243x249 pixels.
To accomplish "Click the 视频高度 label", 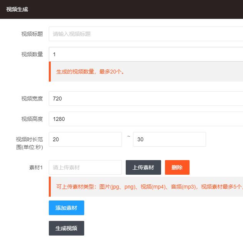I will point(32,119).
